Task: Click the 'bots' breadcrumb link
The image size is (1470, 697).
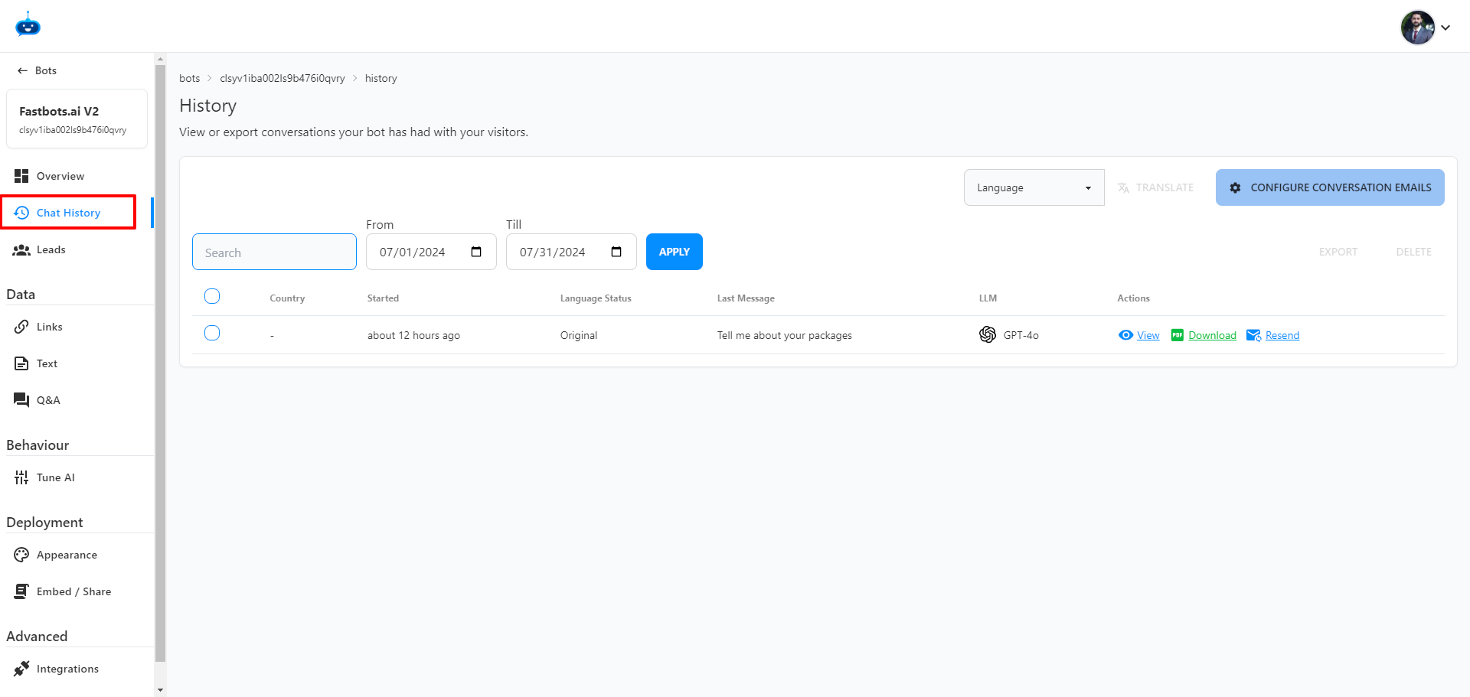Action: pos(189,78)
